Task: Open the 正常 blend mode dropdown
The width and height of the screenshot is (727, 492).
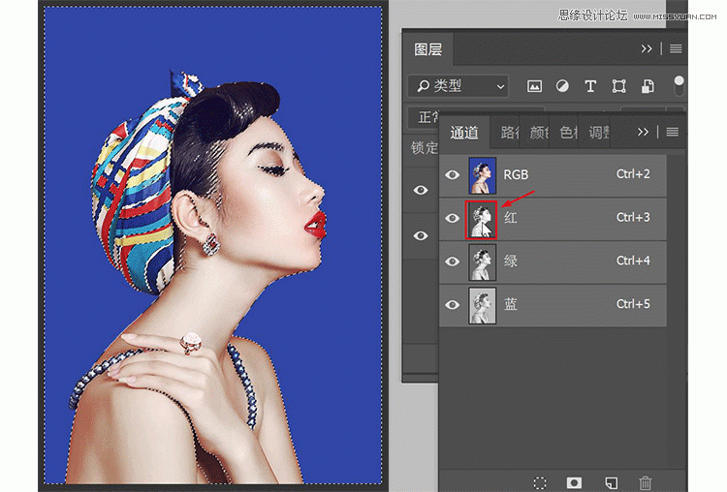Action: [423, 117]
